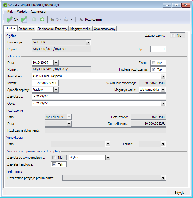Click the Rozliczono 0,00 EUR field
The width and height of the screenshot is (193, 198).
click(x=148, y=117)
